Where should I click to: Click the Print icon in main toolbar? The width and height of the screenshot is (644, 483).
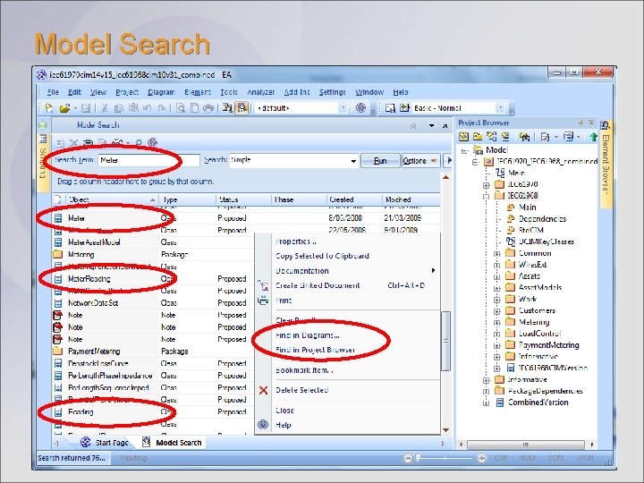(209, 108)
